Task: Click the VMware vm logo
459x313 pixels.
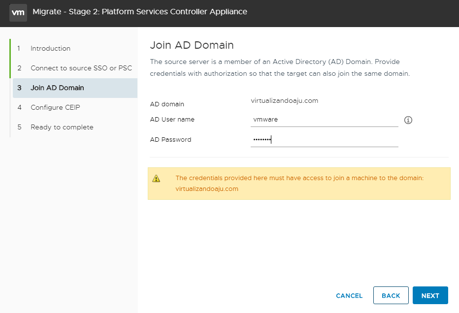Action: point(18,12)
